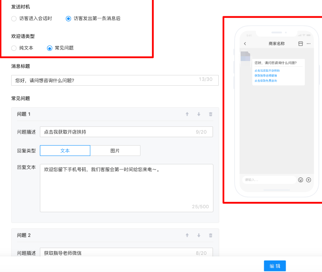This screenshot has height=272, width=322.
Task: Open the more options menu in the preview header
Action: tap(308, 43)
